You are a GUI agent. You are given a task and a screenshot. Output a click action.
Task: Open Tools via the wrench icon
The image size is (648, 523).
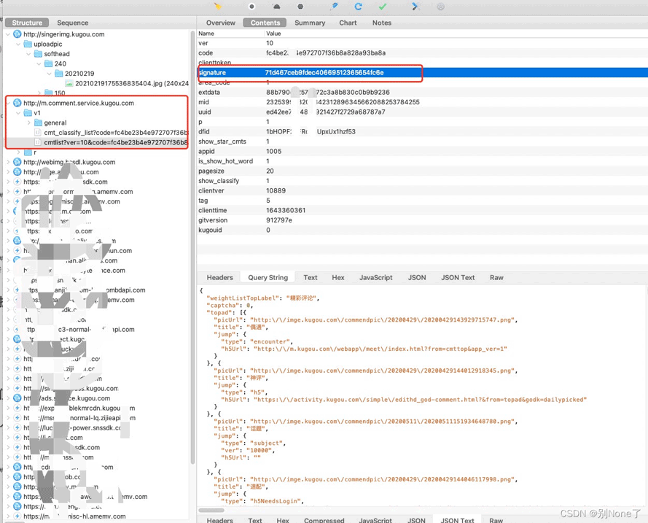[415, 7]
